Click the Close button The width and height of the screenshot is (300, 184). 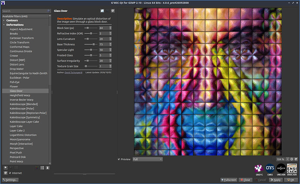click(245, 180)
